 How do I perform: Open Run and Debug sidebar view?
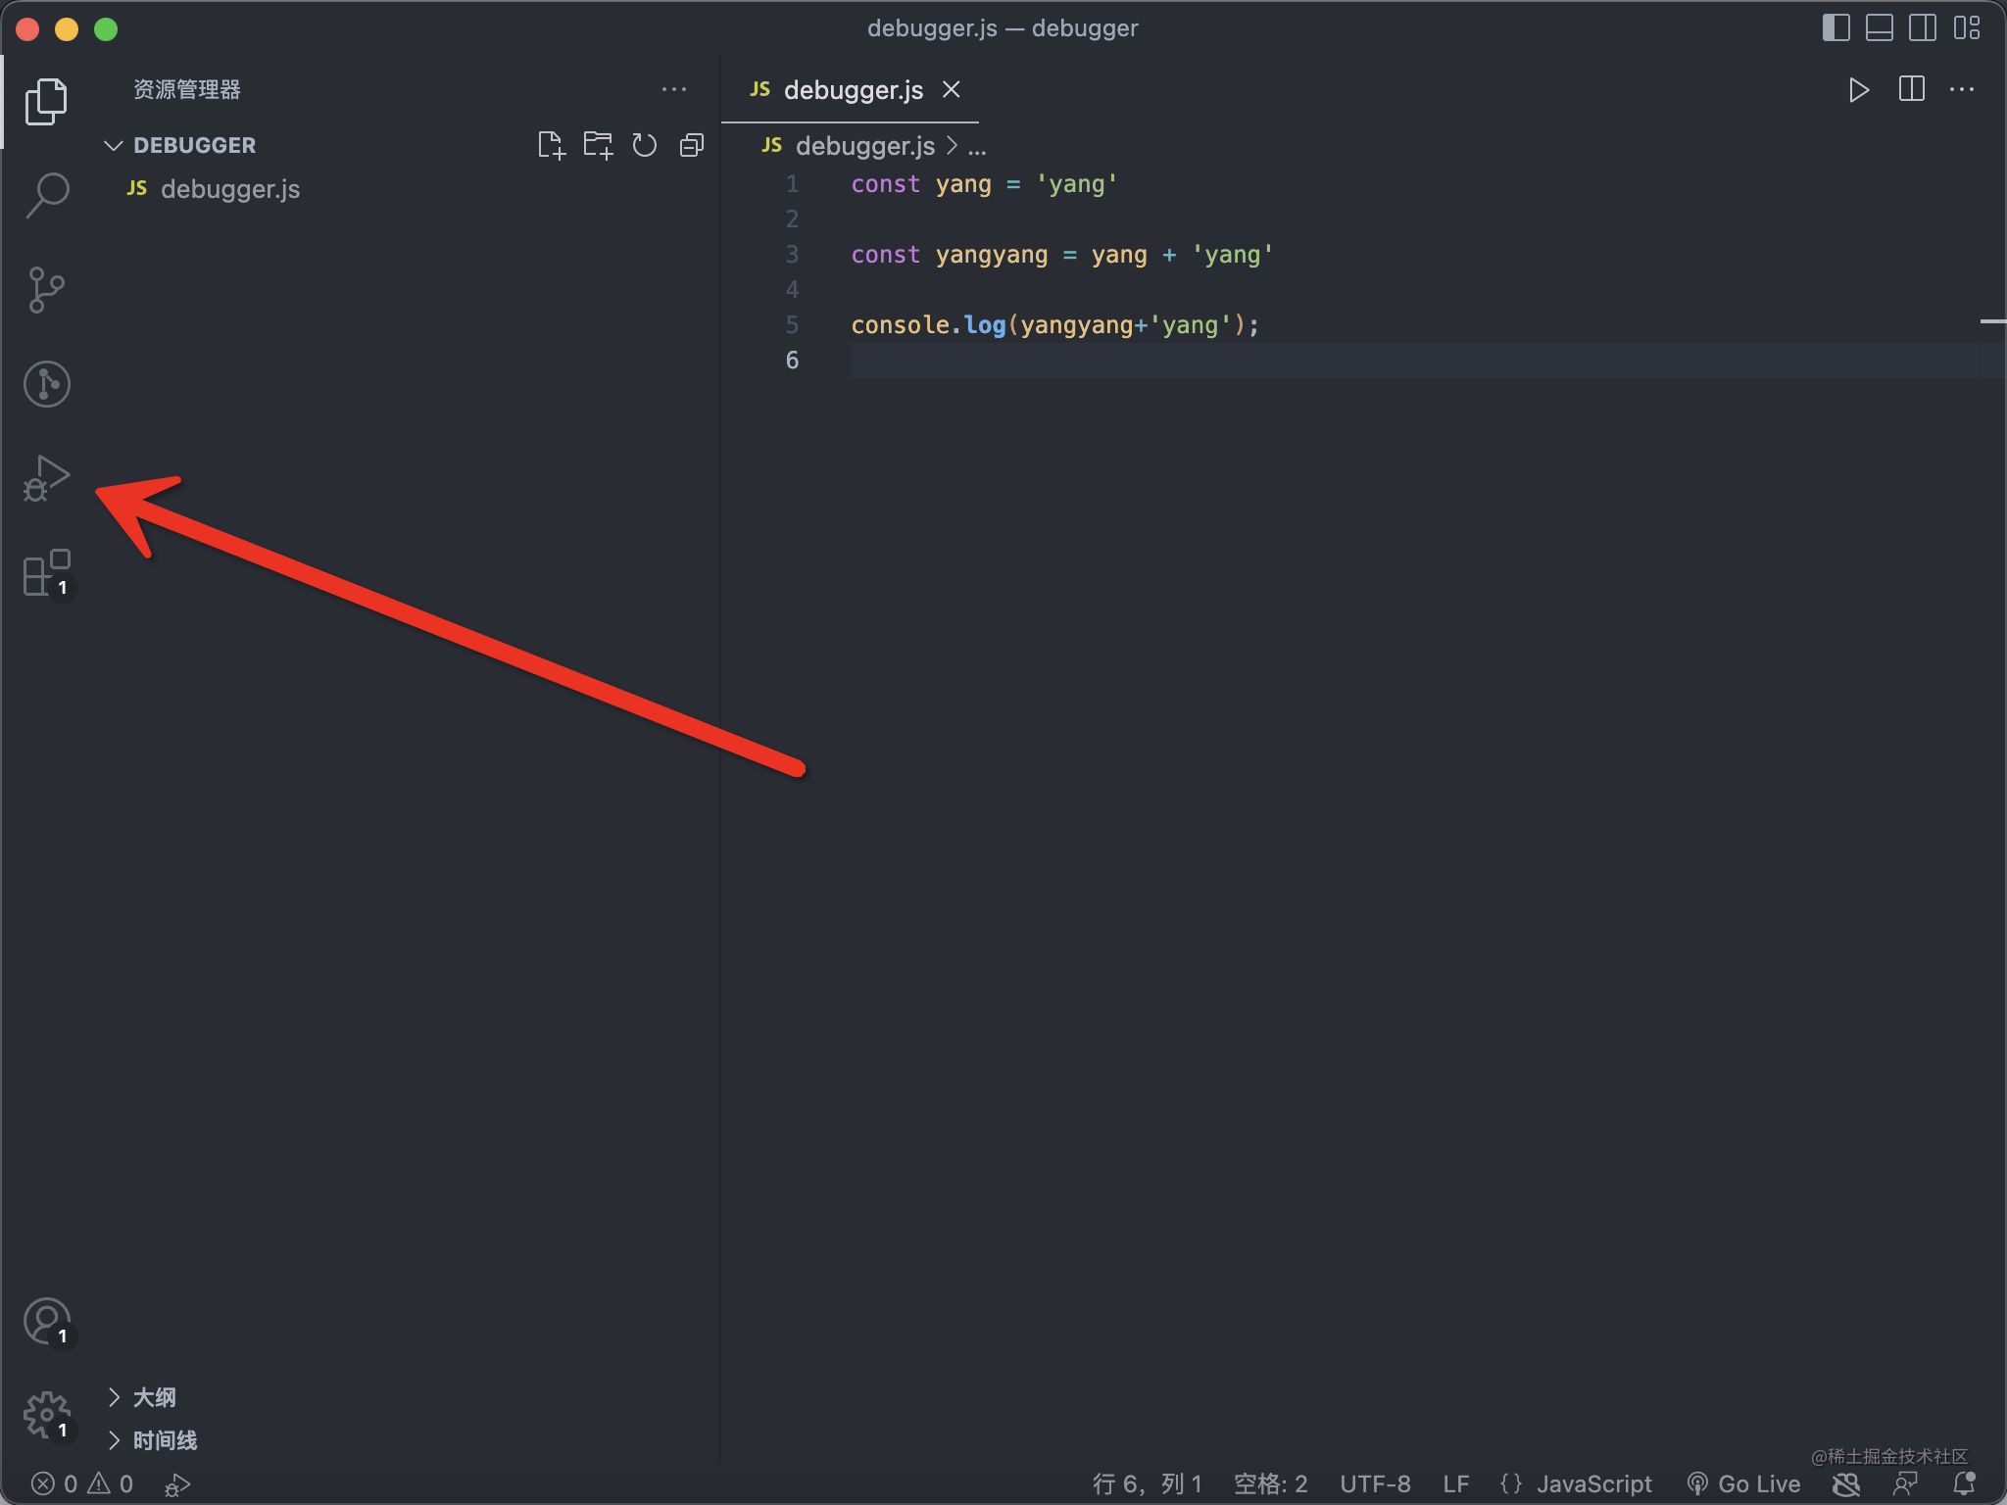[46, 478]
